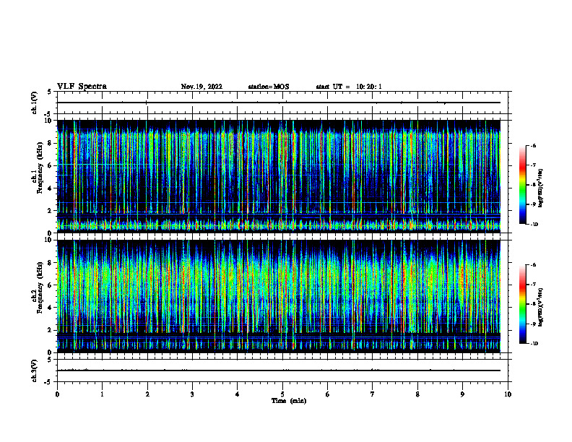Viewport: 572px width, 442px height.
Task: Click the "8" kHz tick on ch.1 axis
Action: click(x=51, y=143)
